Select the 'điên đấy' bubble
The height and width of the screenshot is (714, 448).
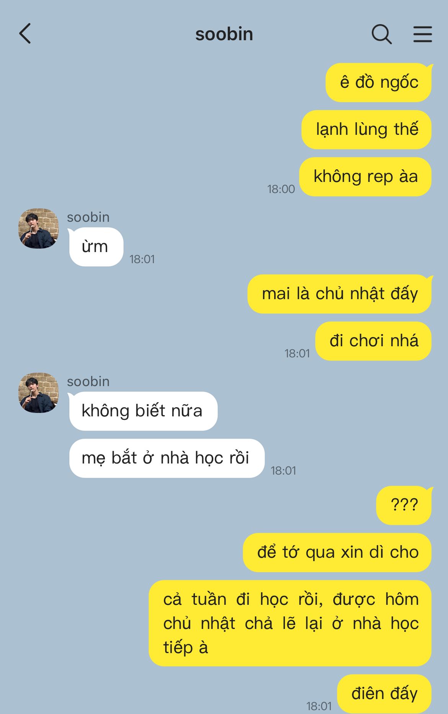[x=384, y=694]
